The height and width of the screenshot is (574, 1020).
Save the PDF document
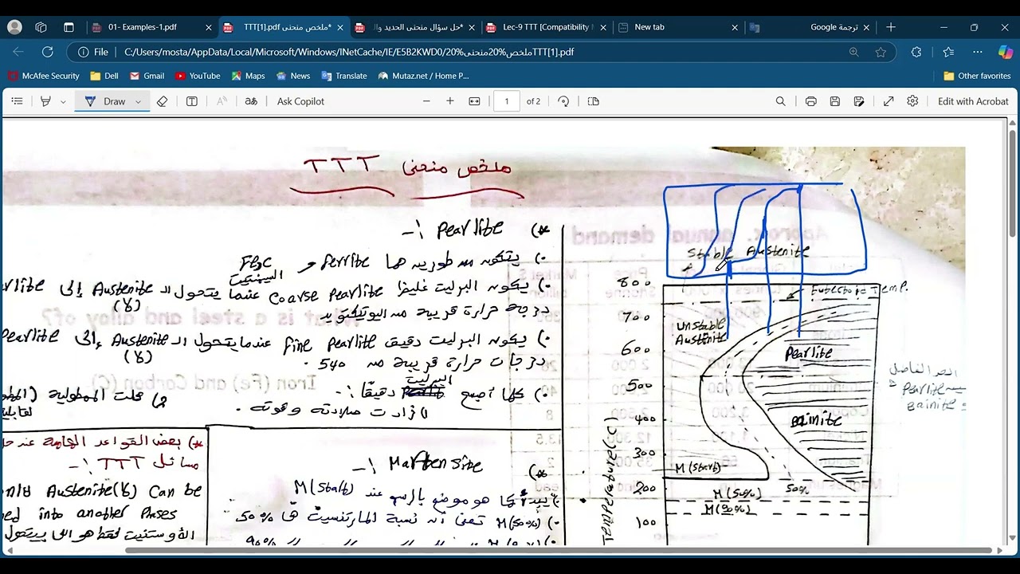point(834,101)
